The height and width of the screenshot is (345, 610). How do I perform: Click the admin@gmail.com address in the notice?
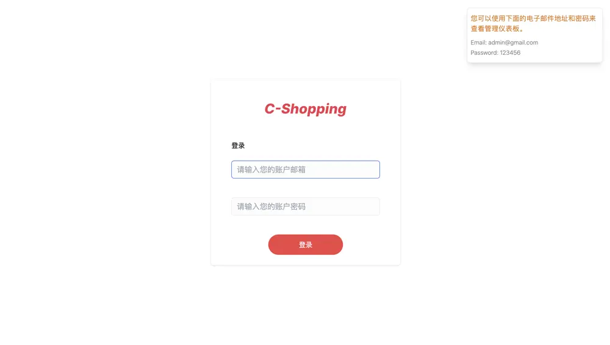point(513,43)
